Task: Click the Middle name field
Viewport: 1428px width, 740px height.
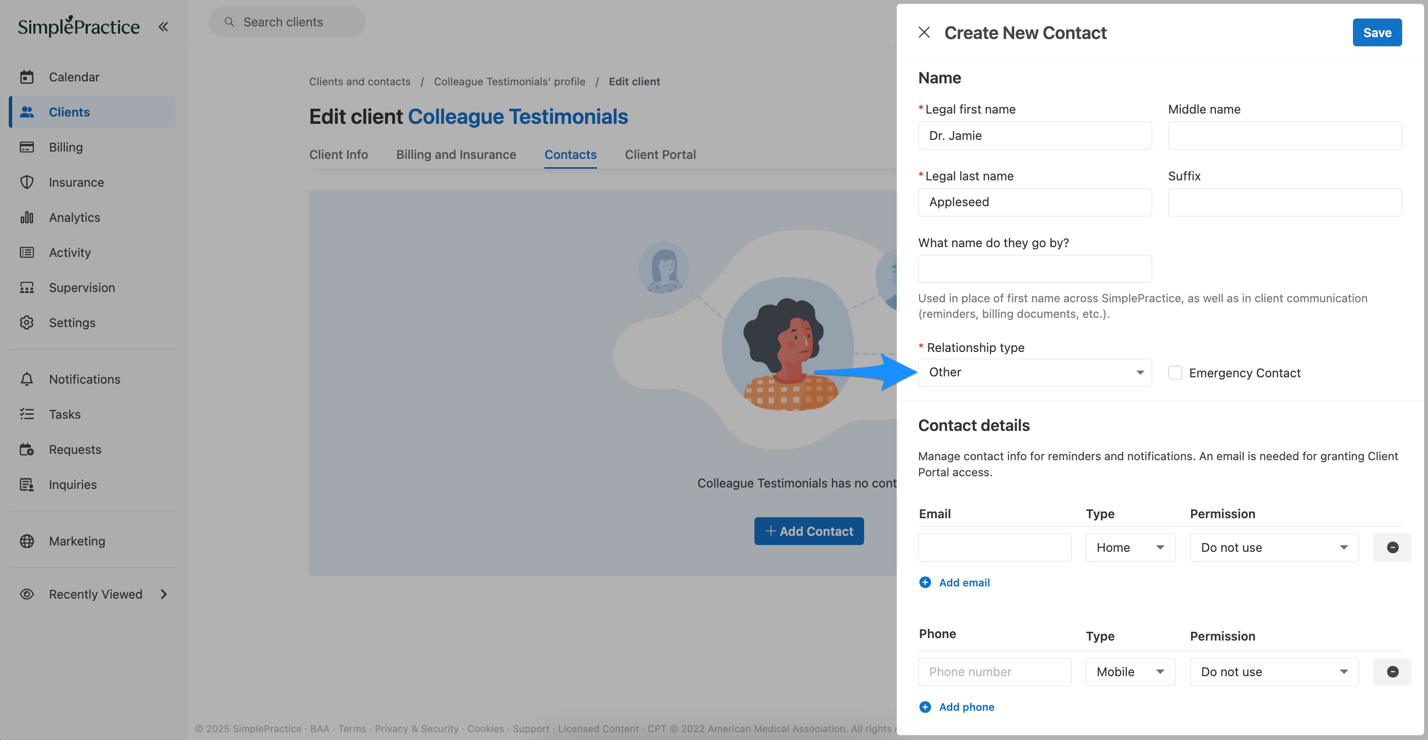Action: click(1284, 135)
